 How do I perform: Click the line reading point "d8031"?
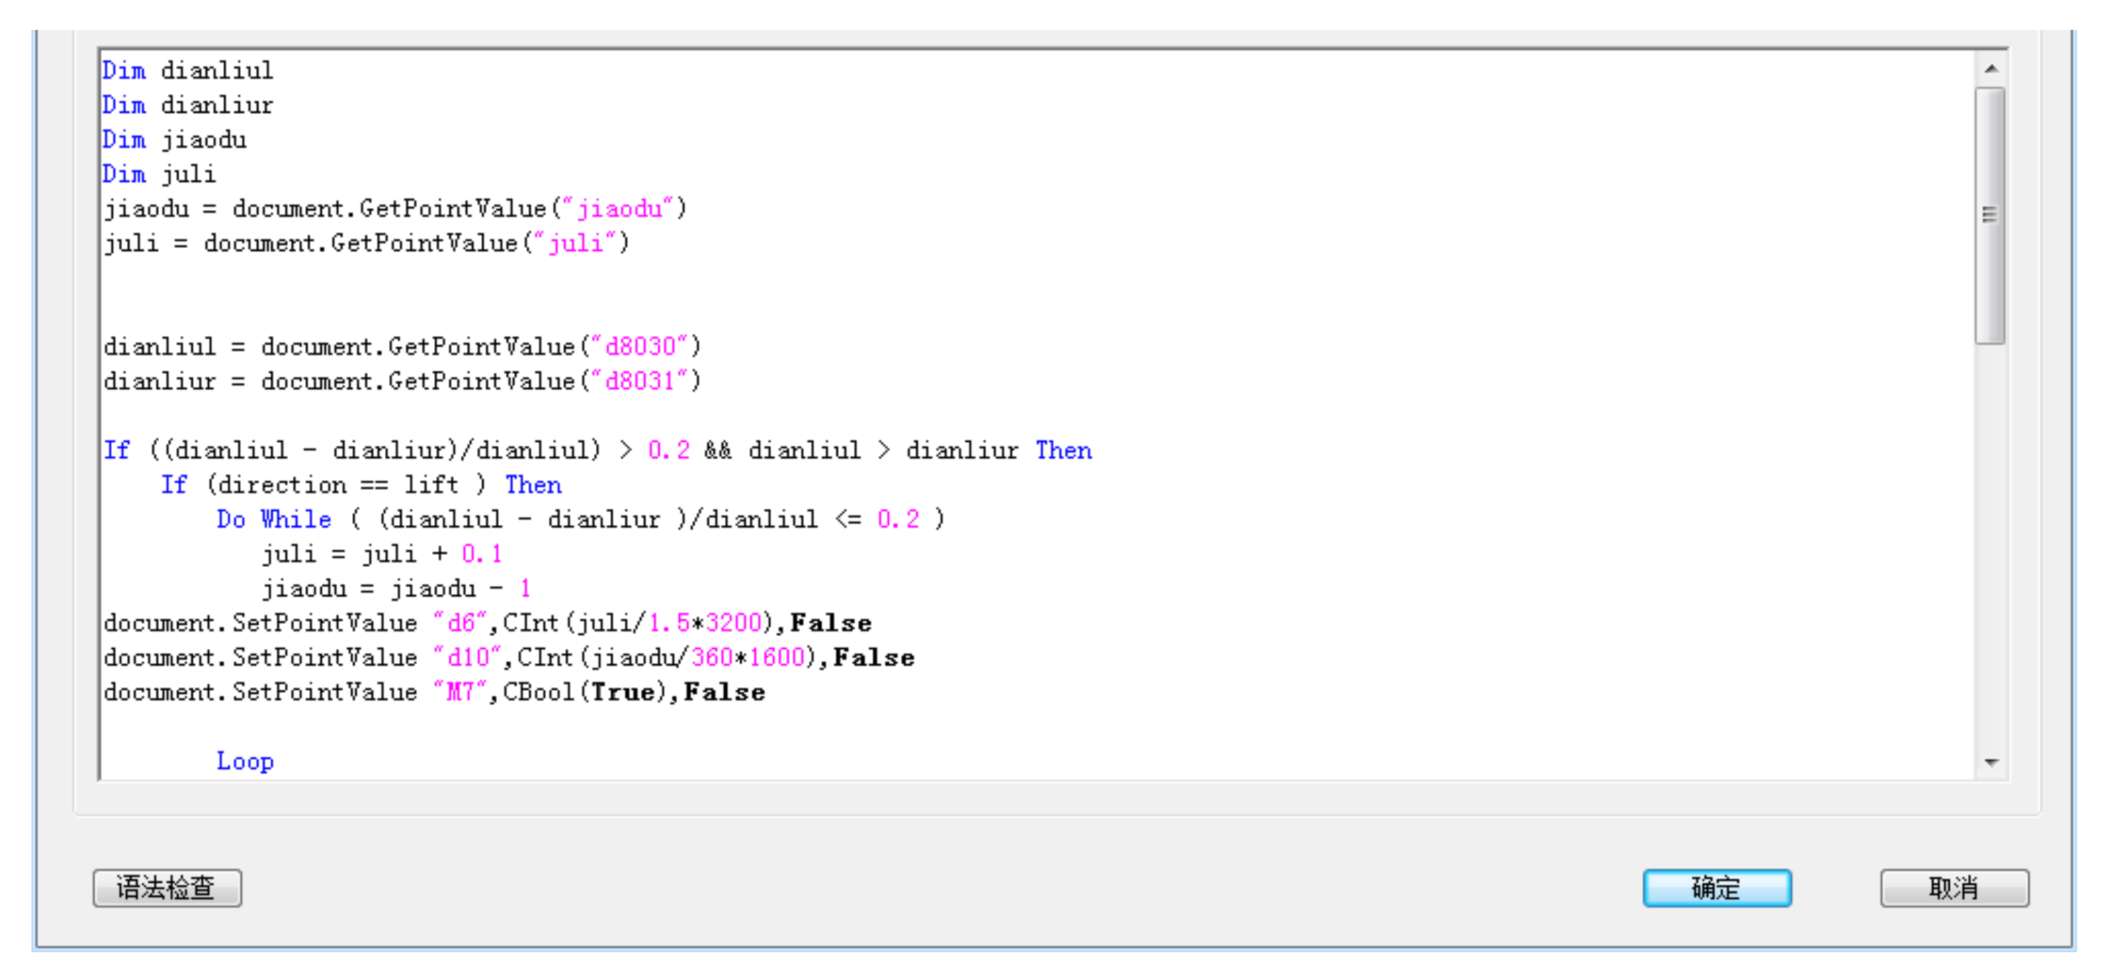tap(403, 381)
